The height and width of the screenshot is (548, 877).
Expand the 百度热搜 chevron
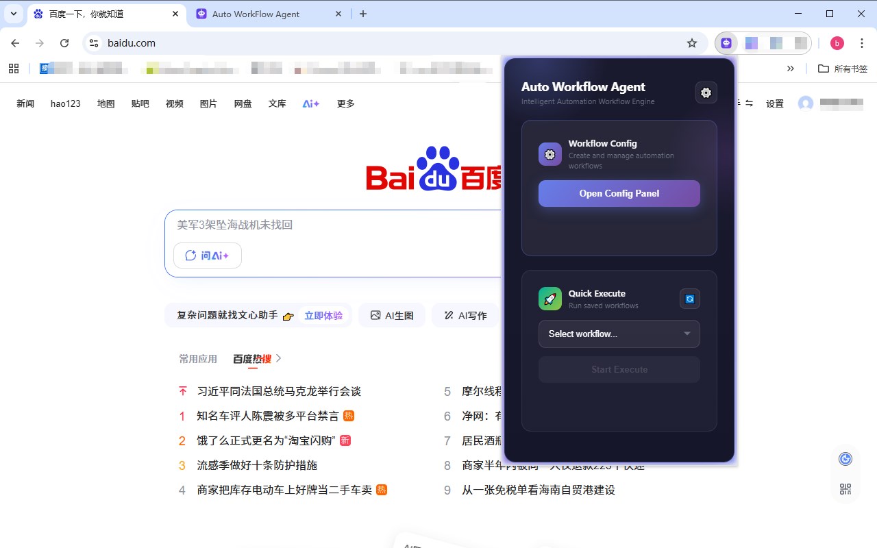click(x=277, y=358)
